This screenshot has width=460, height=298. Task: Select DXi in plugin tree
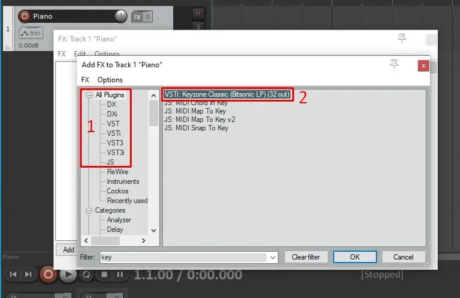coord(112,114)
